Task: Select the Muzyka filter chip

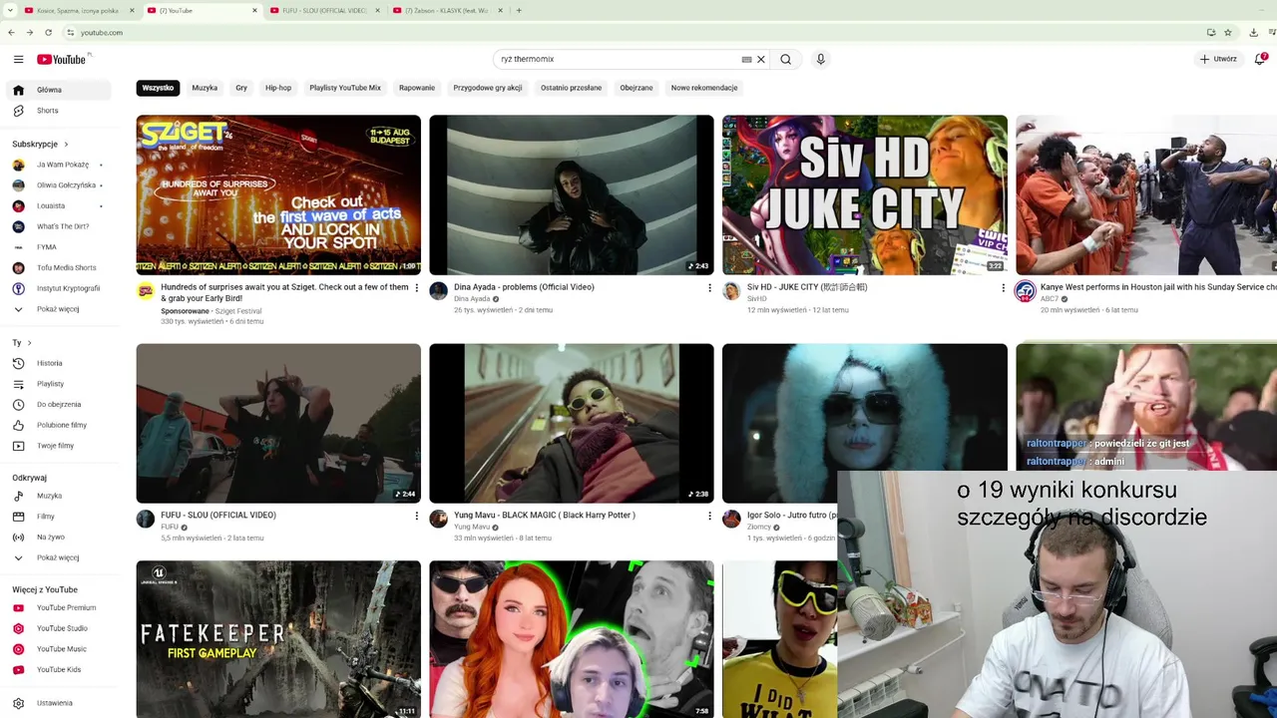Action: tap(205, 88)
